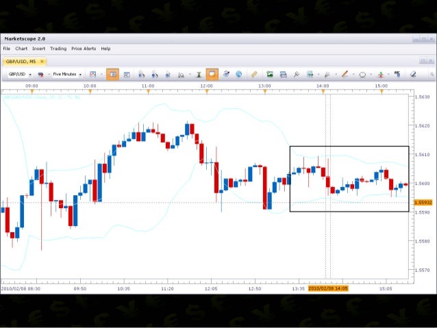Click the red and green arrows icon
This screenshot has width=437, height=328.
[x=380, y=75]
